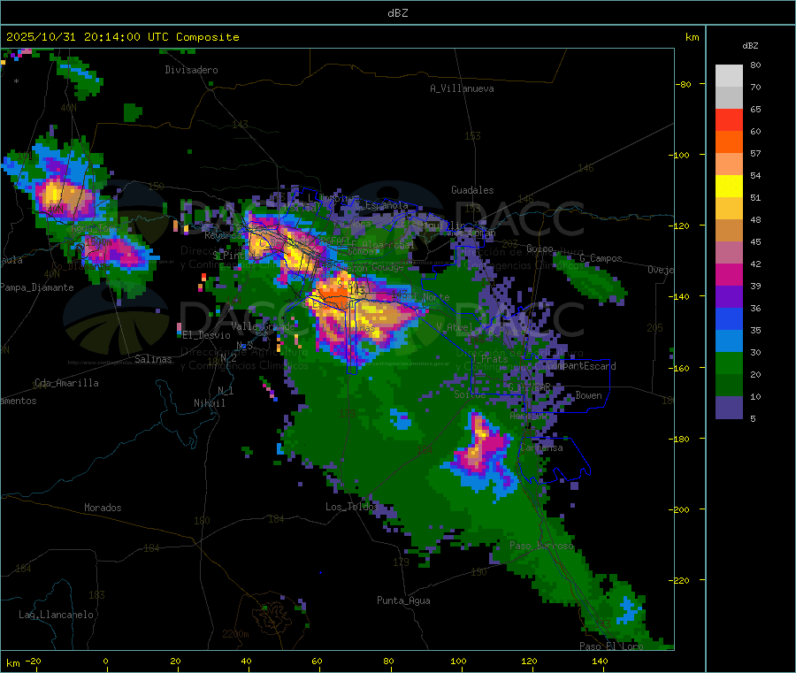Click the G_Campos place label
The height and width of the screenshot is (673, 796).
(601, 258)
